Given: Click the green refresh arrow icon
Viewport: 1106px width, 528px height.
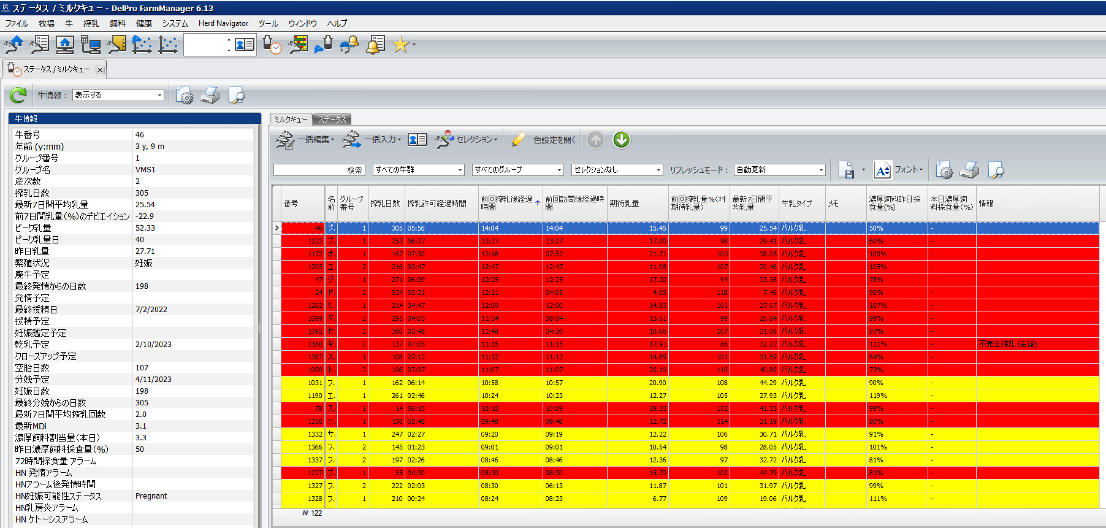Looking at the screenshot, I should coord(18,95).
